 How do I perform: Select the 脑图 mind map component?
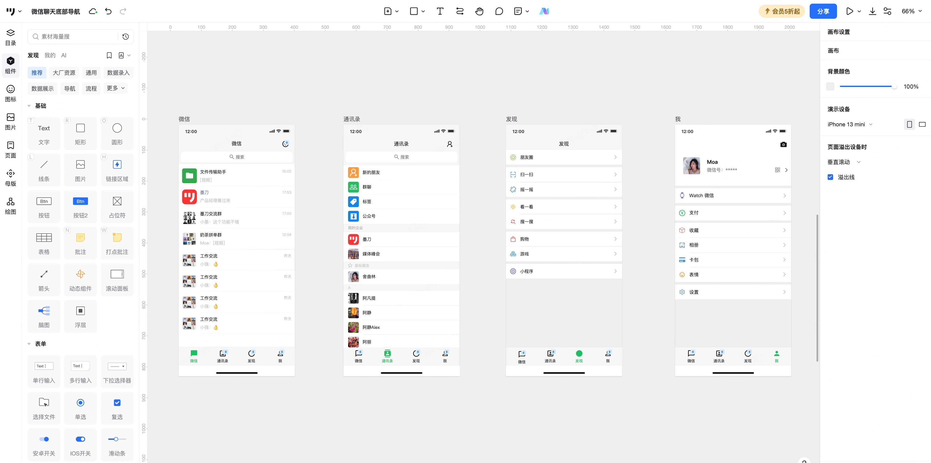[x=44, y=316]
